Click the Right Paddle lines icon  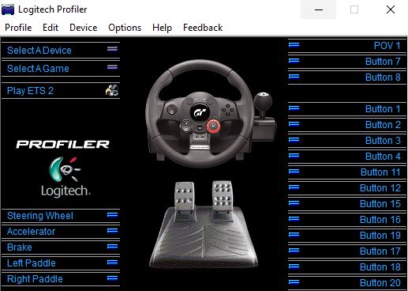(x=112, y=278)
